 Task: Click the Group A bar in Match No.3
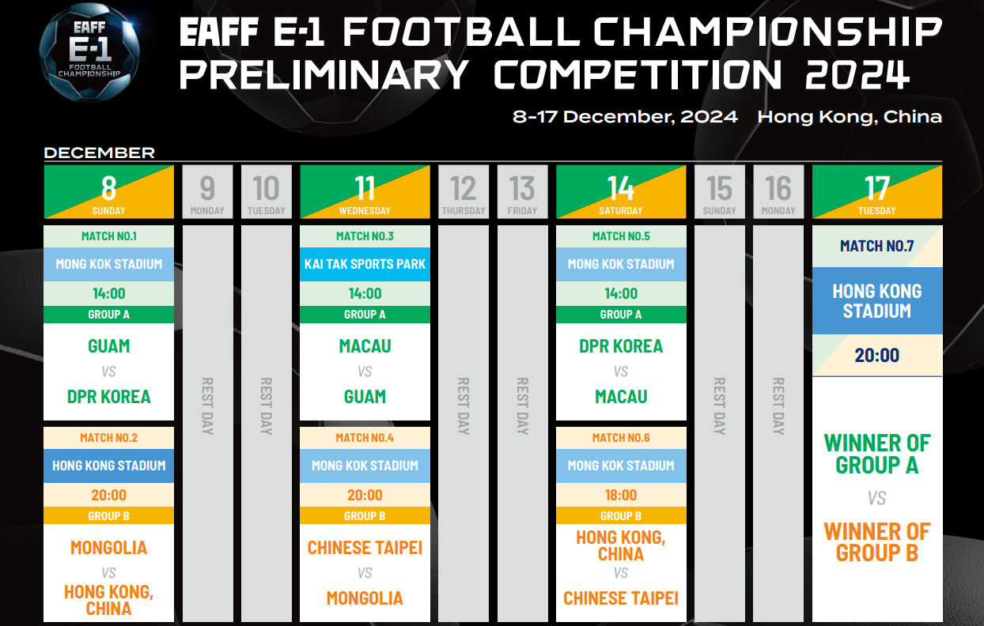[365, 315]
